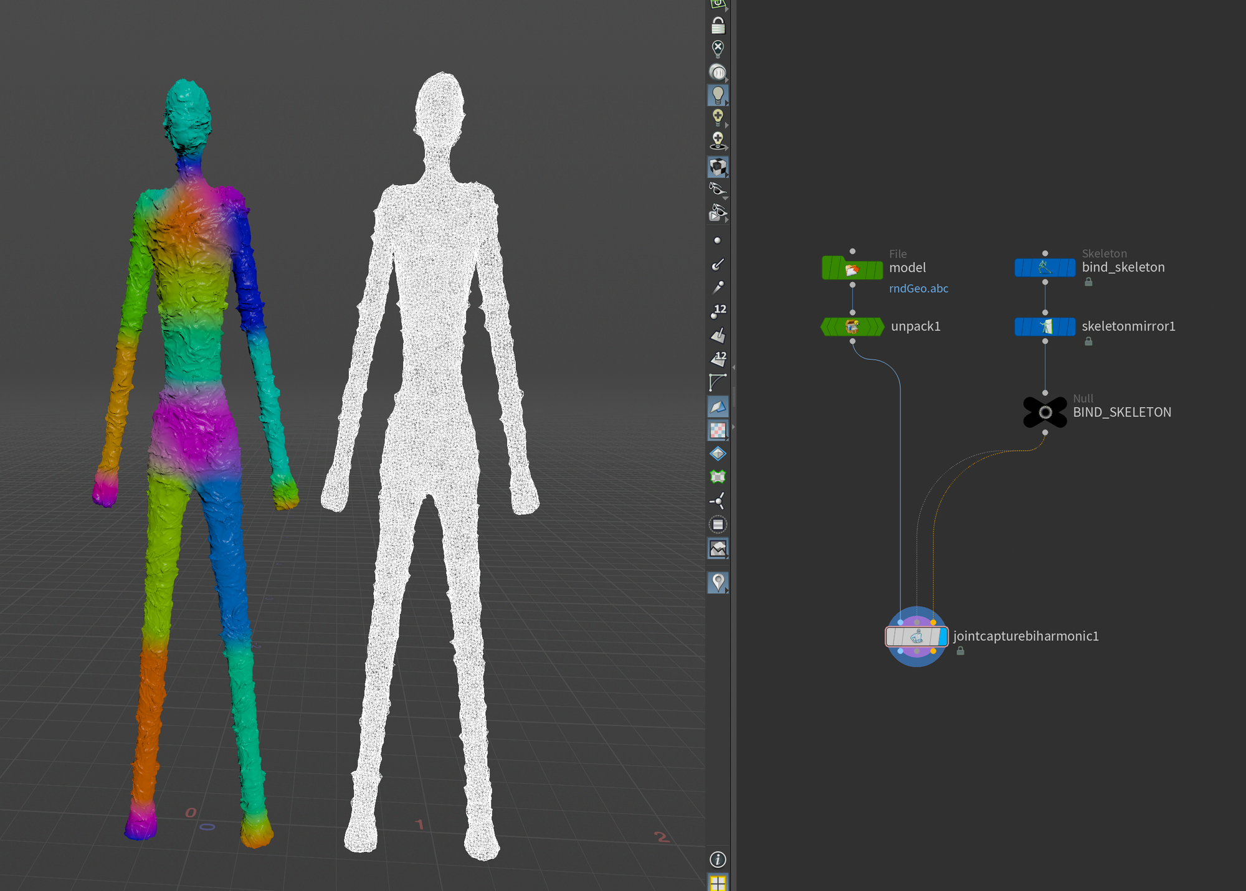Screen dimensions: 1246x891
Task: Click the output connector of BIND_SKELETON
Action: tap(1045, 432)
